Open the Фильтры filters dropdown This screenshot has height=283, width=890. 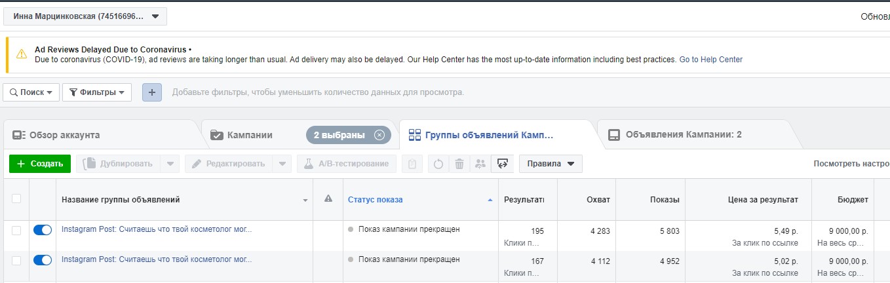[97, 92]
